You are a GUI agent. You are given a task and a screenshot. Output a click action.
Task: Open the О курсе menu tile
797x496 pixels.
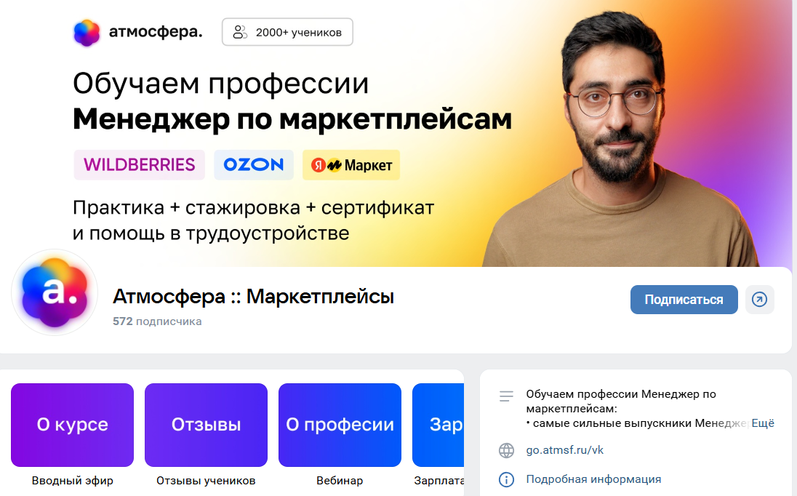click(x=72, y=425)
